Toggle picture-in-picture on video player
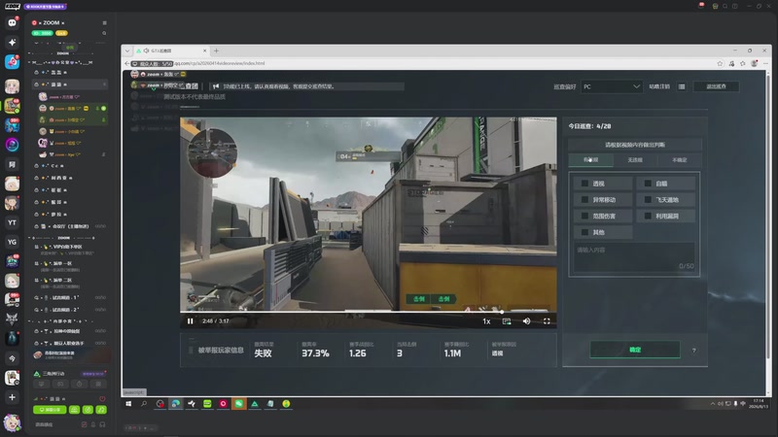This screenshot has height=437, width=778. [507, 321]
